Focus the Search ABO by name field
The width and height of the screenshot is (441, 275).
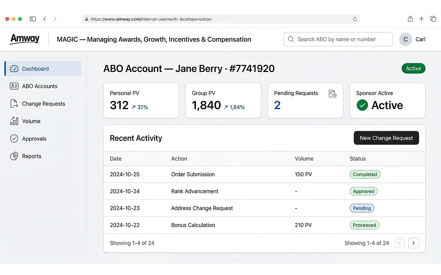point(338,39)
